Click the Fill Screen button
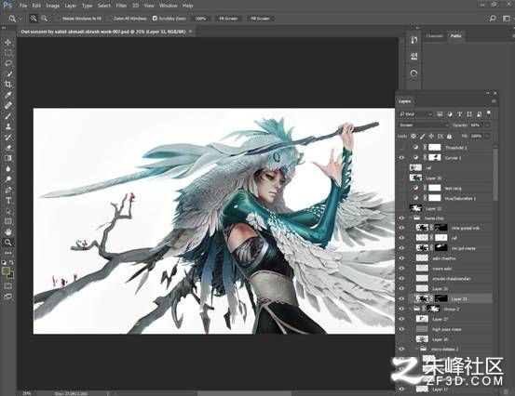 (x=260, y=19)
